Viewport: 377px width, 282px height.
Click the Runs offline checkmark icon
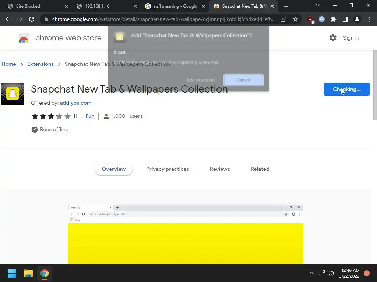click(34, 130)
